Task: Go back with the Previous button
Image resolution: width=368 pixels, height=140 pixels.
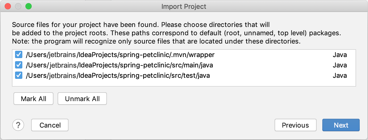Action: coord(295,125)
